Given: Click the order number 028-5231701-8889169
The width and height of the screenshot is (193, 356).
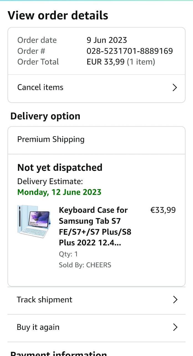Looking at the screenshot, I should (x=129, y=51).
